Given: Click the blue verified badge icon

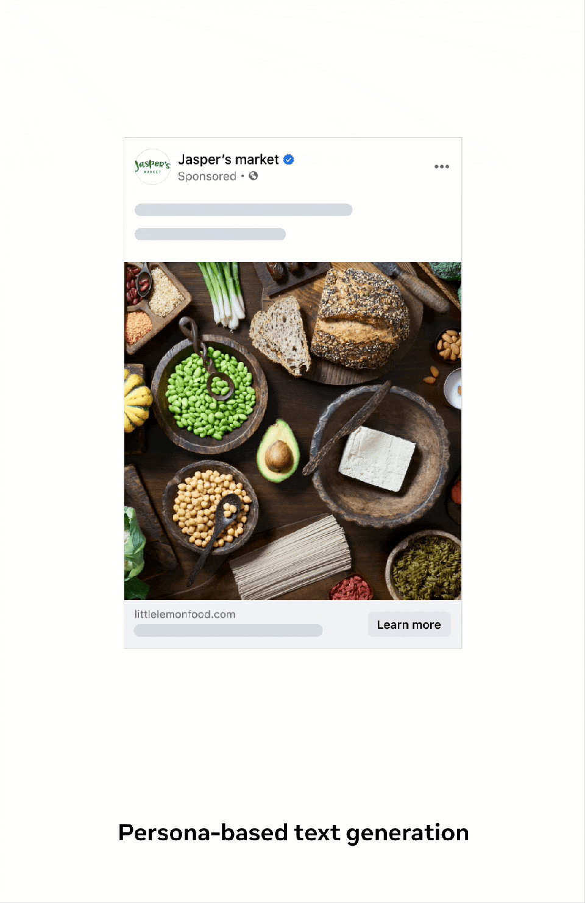Looking at the screenshot, I should [289, 160].
